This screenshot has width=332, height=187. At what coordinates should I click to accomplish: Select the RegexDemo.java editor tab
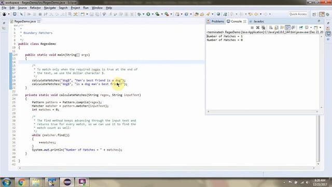tap(25, 21)
